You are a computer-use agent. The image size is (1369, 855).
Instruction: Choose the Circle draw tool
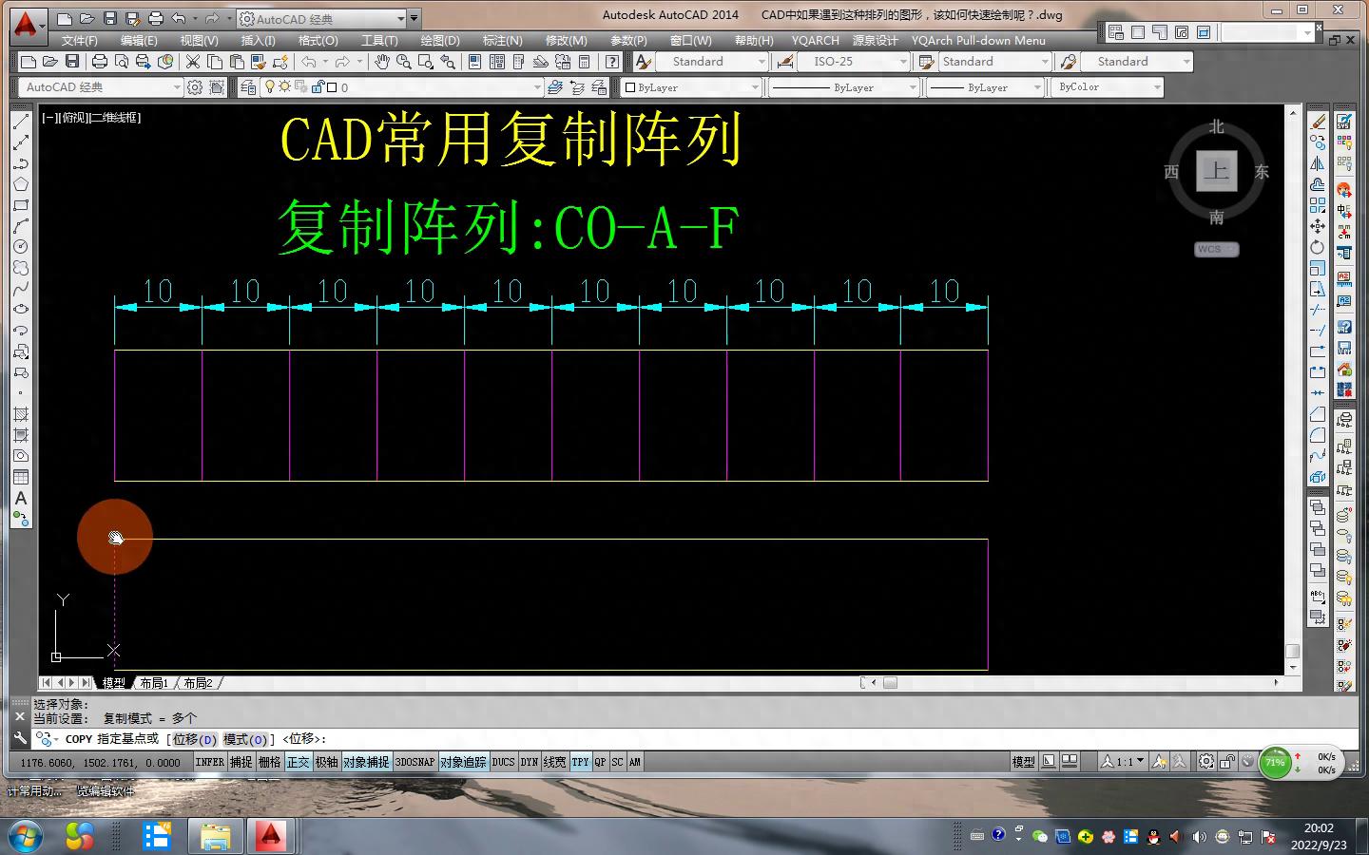coord(20,247)
